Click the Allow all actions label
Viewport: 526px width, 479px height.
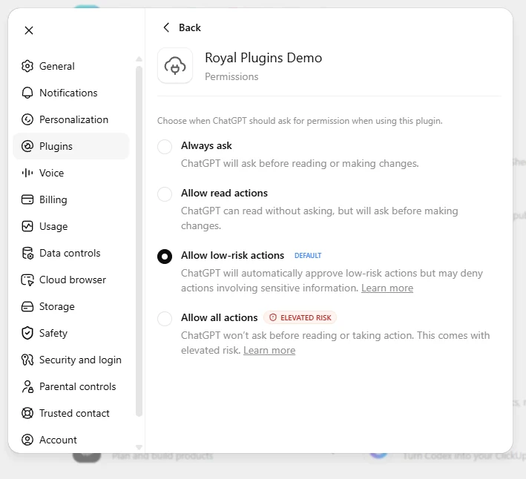pos(220,317)
